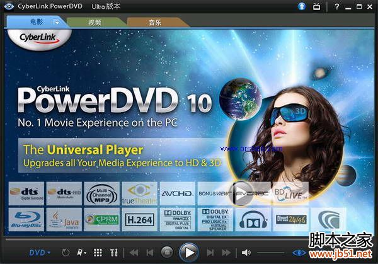
Task: Click the H.264 badge
Action: point(140,219)
